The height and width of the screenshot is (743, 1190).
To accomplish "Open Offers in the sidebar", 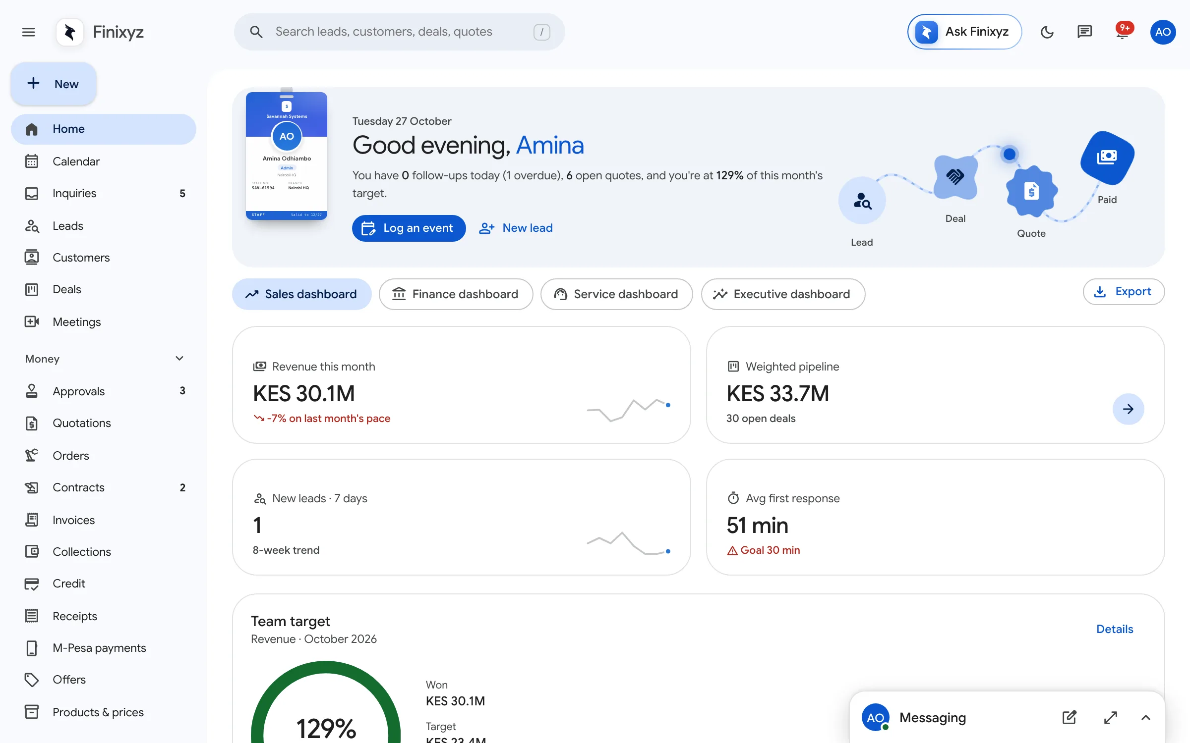I will [x=104, y=680].
